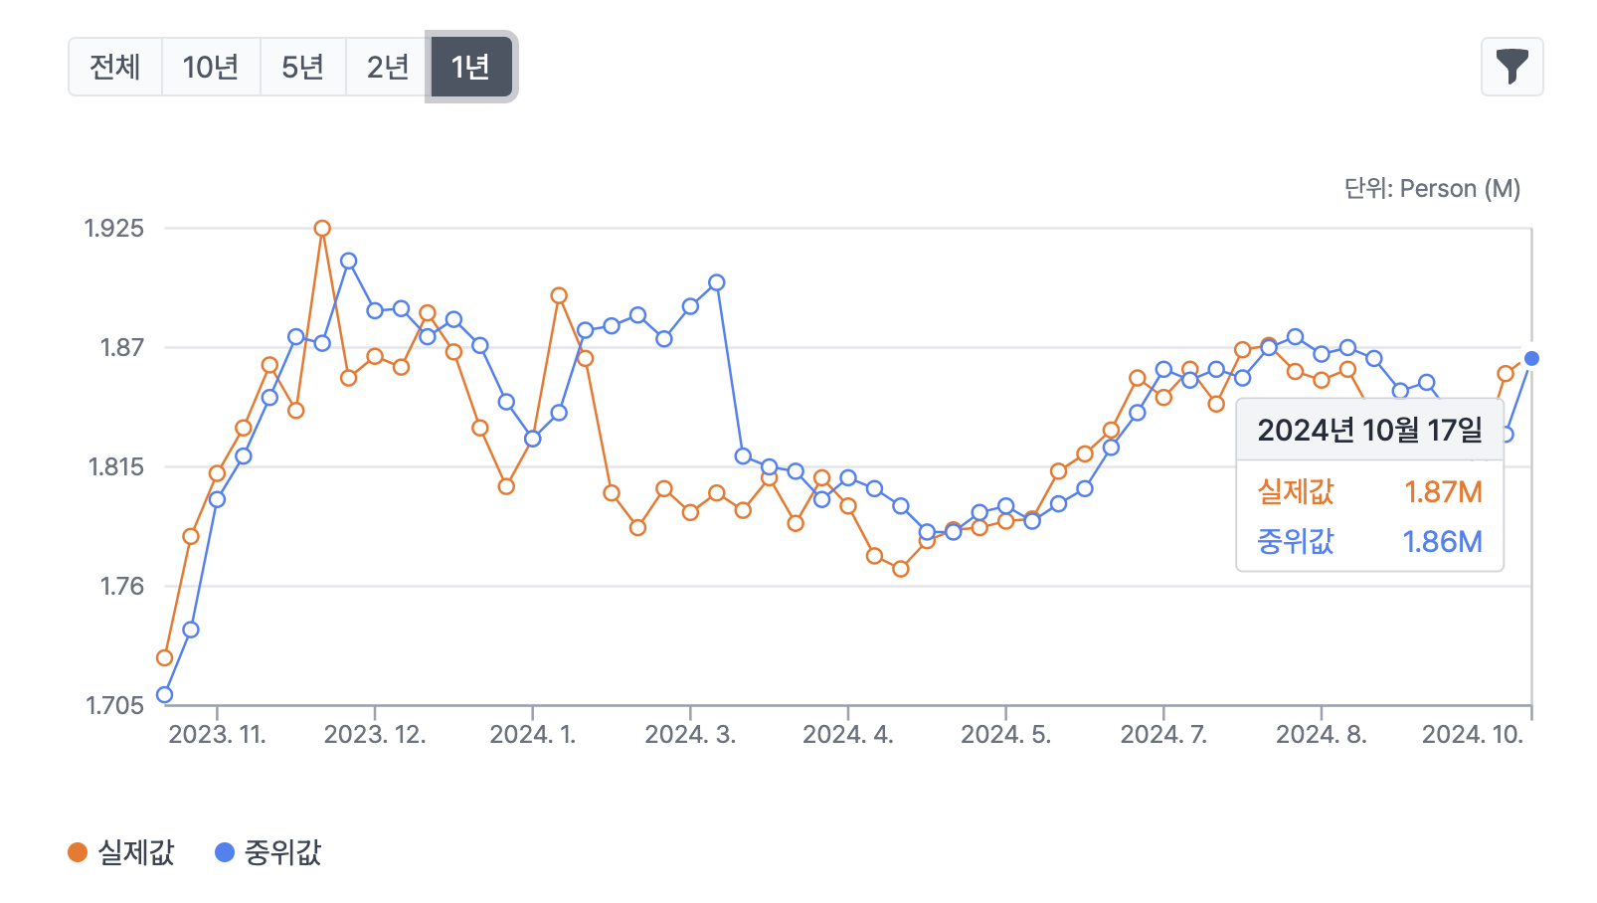Screen dimensions: 1597x903
Task: Click the 2024. 10. x-axis label
Action: pyautogui.click(x=1472, y=735)
